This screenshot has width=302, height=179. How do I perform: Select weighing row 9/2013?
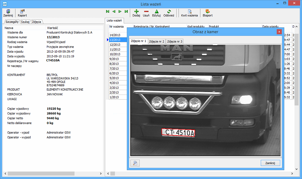click(114, 59)
